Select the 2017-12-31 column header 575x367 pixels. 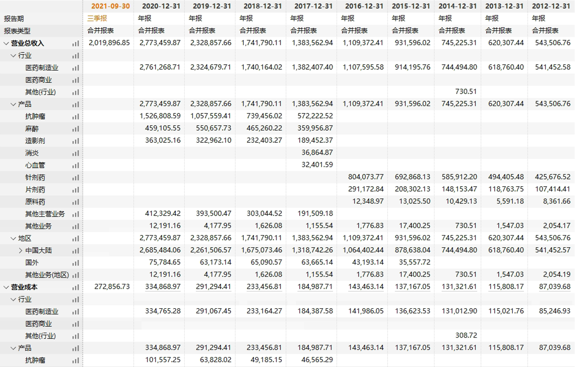coord(313,6)
